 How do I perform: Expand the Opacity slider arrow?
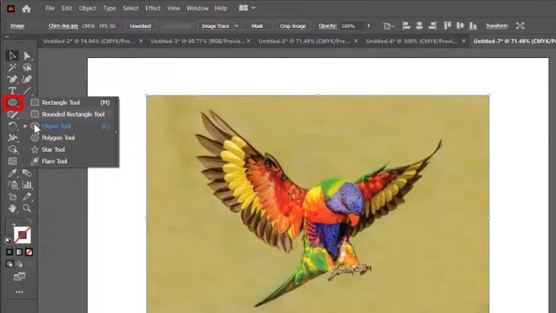coord(369,26)
